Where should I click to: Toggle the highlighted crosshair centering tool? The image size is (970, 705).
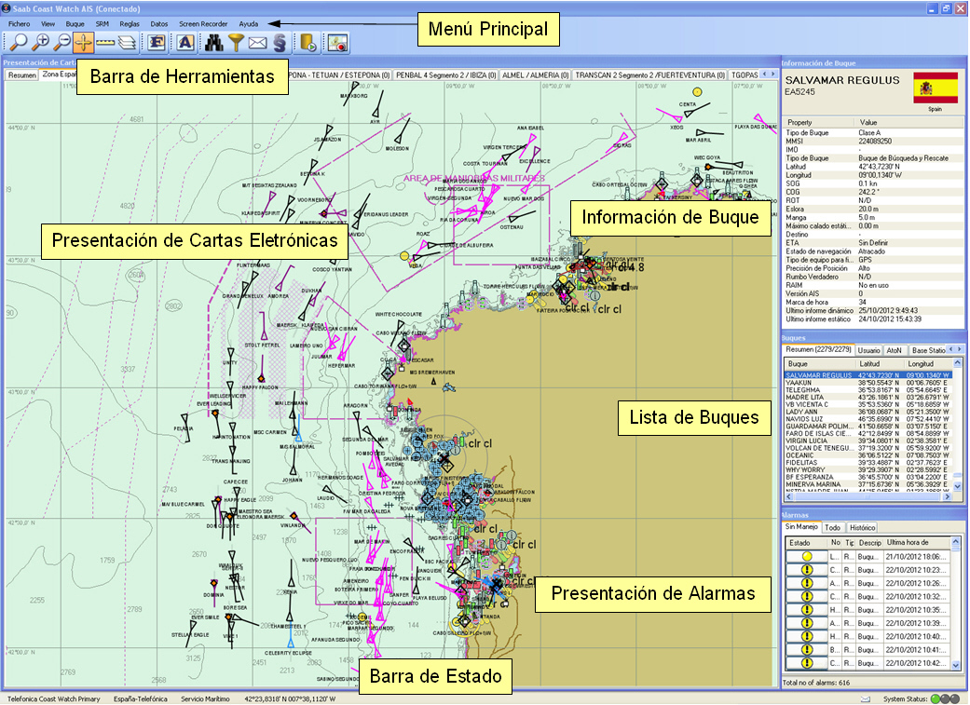(x=83, y=41)
